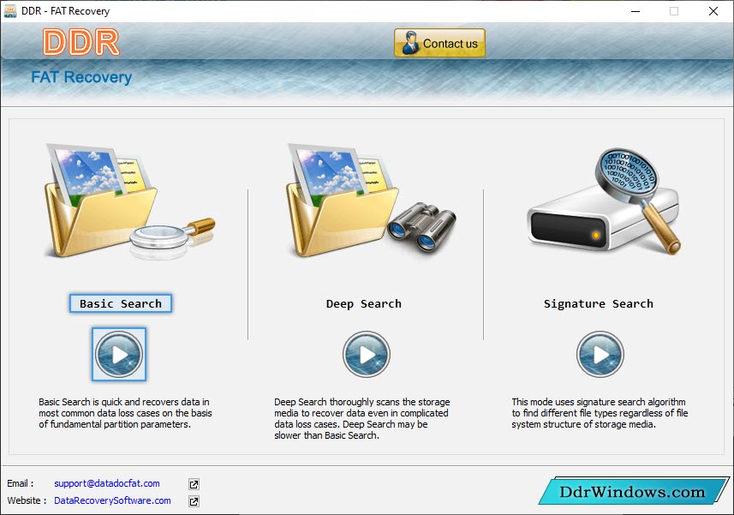Select the Basic Search label button

121,303
